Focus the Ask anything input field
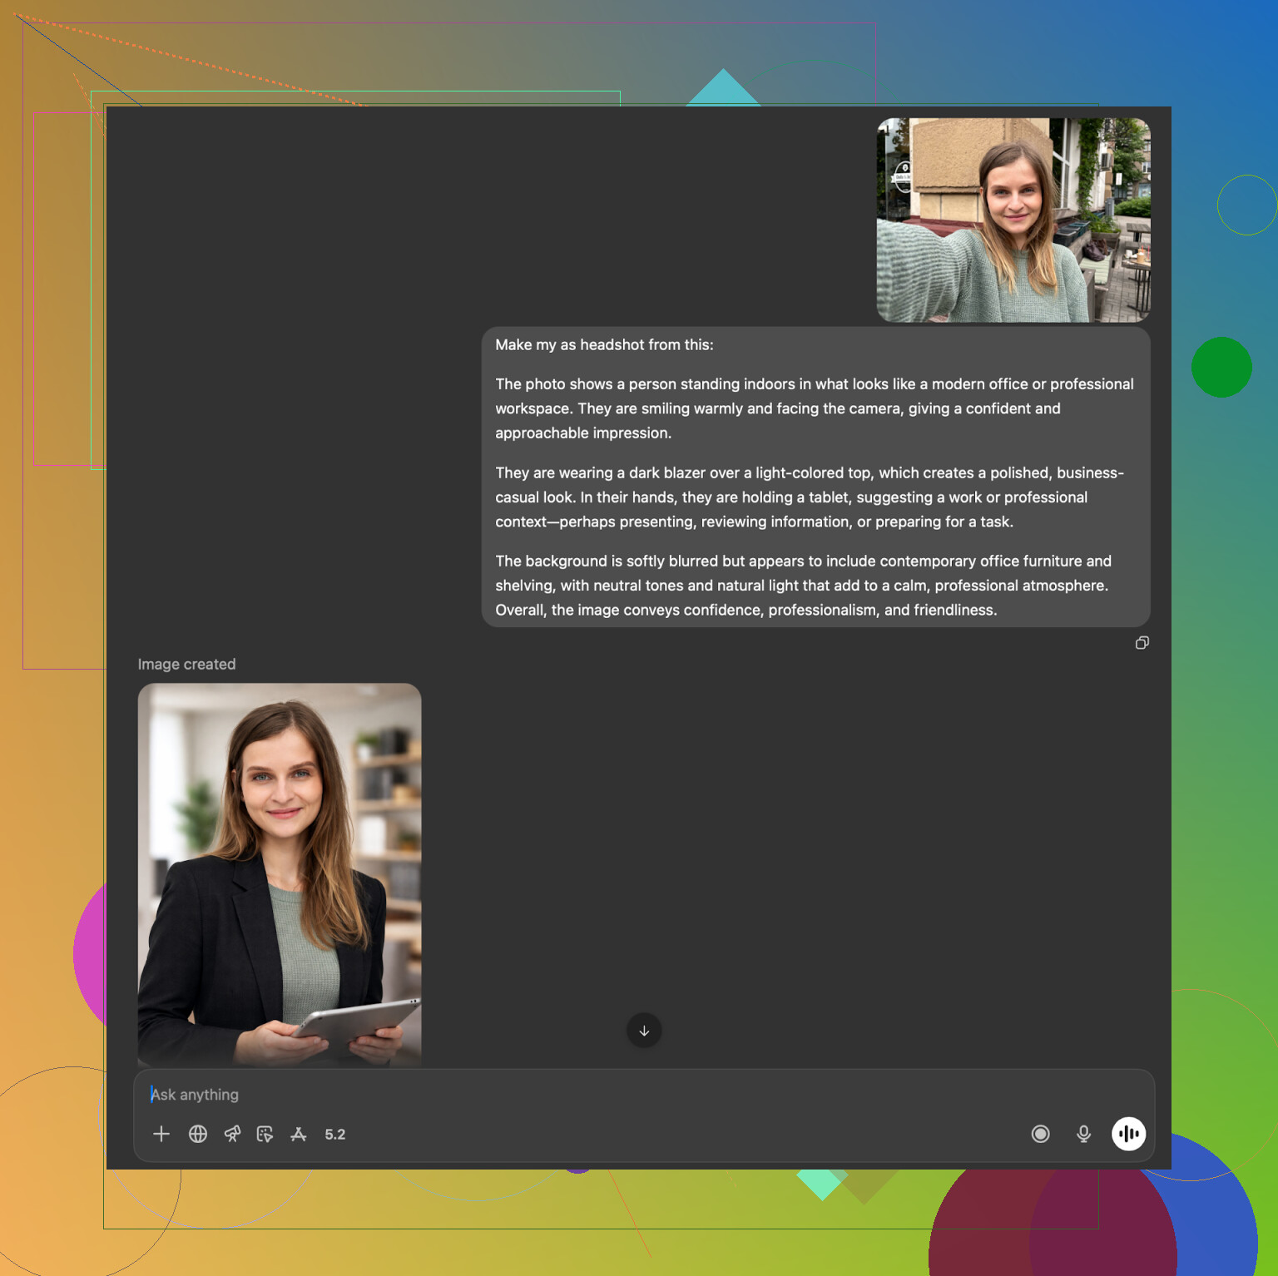 582,1095
